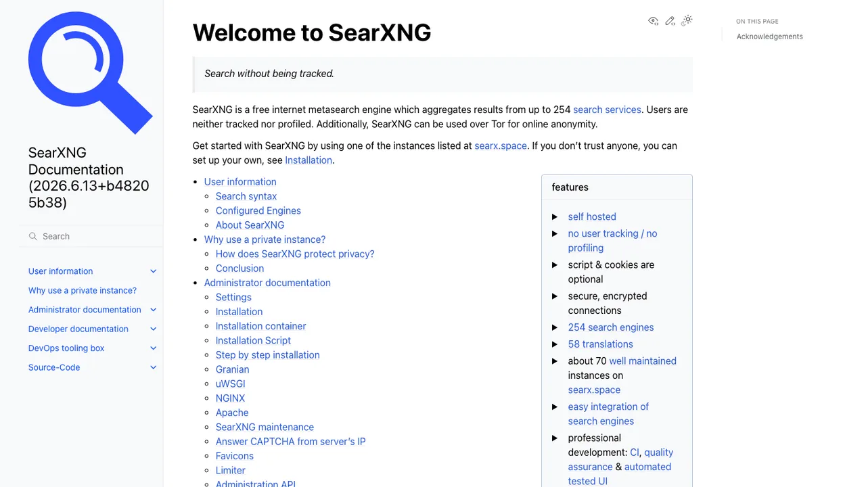This screenshot has height=487, width=866.
Task: Open 58 translations link
Action: pyautogui.click(x=601, y=344)
